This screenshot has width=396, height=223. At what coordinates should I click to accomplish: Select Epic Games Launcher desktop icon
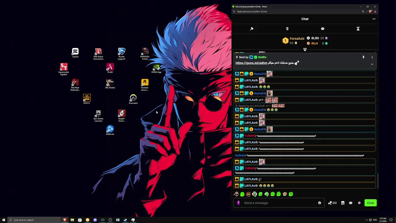(x=98, y=116)
